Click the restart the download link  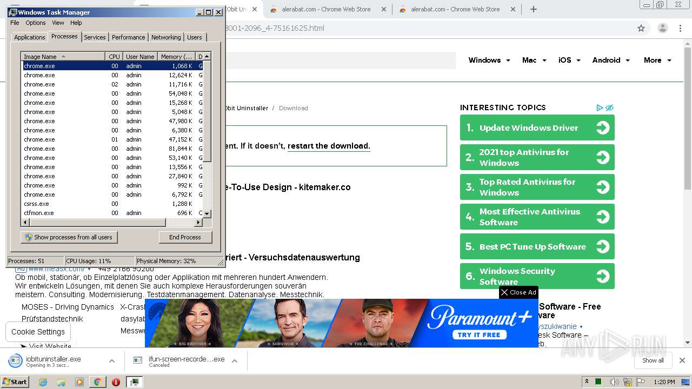coord(329,146)
